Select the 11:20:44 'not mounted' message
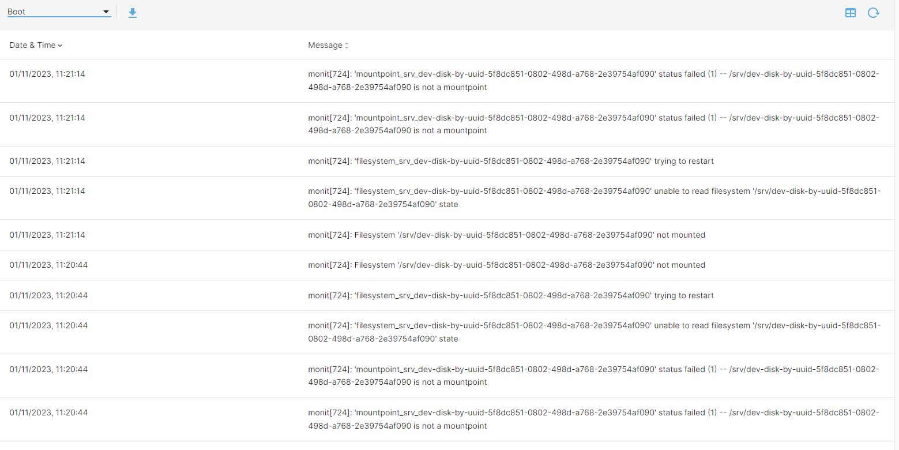 tap(506, 265)
